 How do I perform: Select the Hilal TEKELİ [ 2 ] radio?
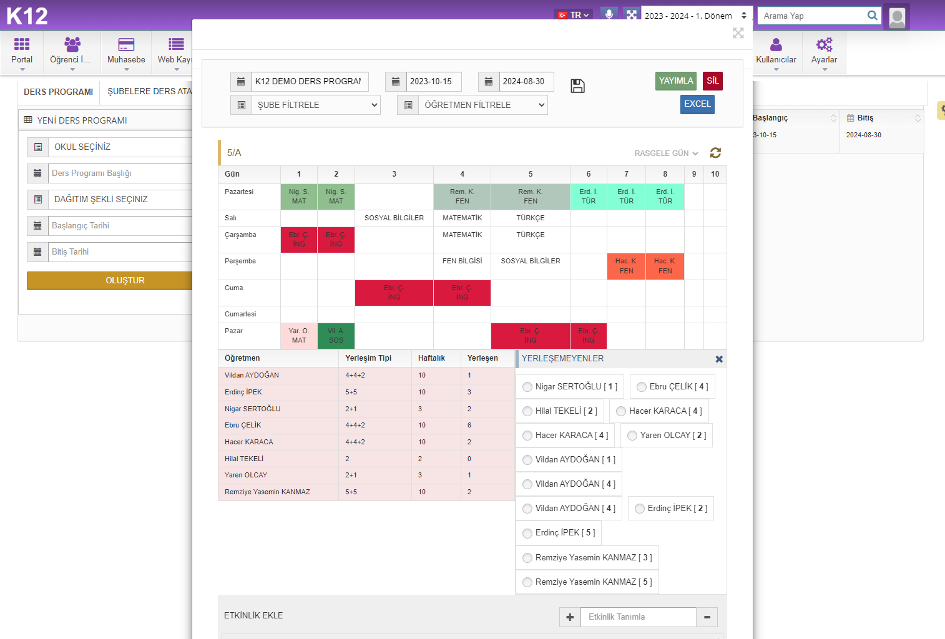pos(527,411)
